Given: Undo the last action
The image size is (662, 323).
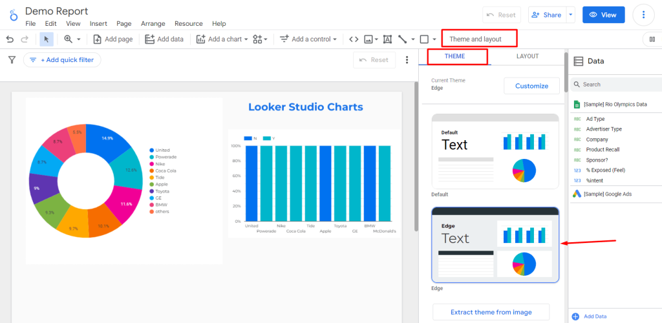Looking at the screenshot, I should click(10, 39).
